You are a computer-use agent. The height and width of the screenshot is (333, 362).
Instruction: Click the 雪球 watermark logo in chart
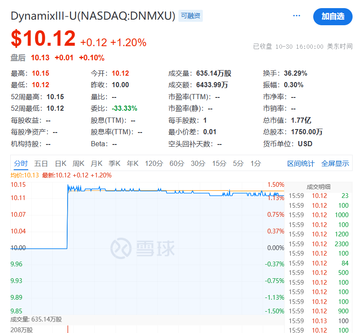point(142,248)
